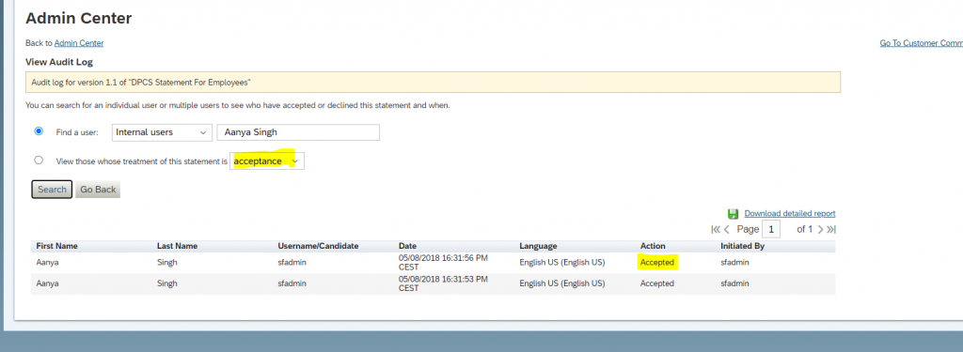Click the Date column header

(x=407, y=246)
